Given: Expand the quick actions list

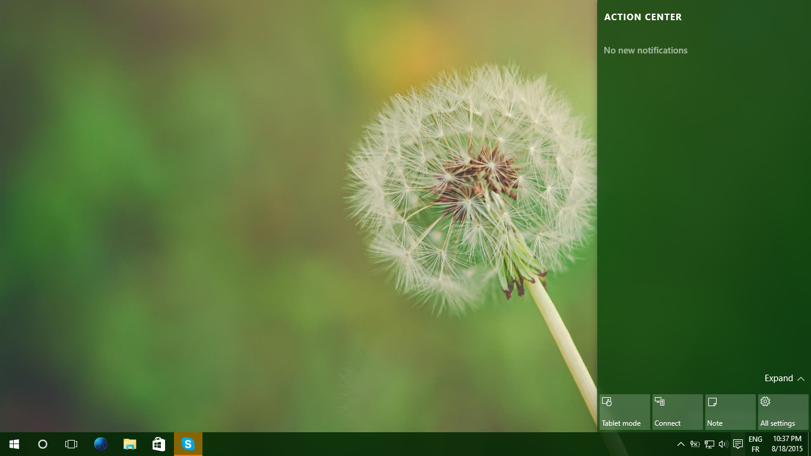Looking at the screenshot, I should tap(784, 378).
